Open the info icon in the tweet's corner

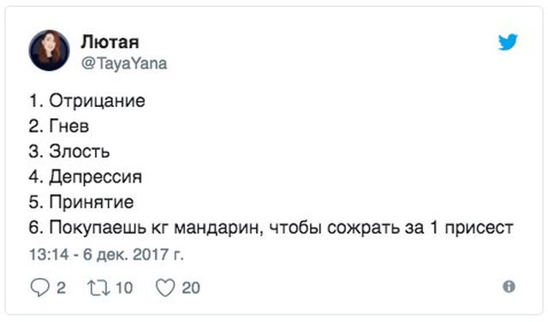point(509,286)
